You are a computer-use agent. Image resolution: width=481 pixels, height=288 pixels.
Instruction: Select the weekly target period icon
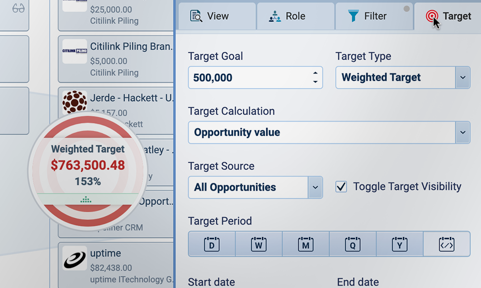pyautogui.click(x=259, y=244)
